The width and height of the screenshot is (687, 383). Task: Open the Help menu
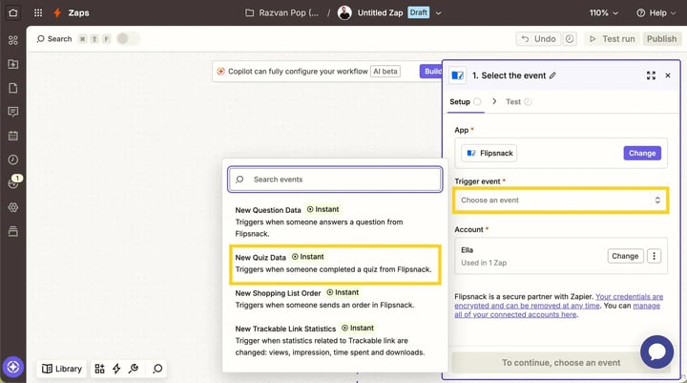[x=656, y=12]
